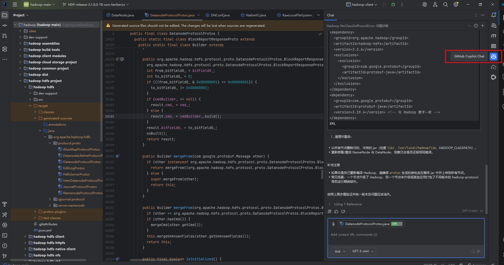The width and height of the screenshot is (504, 265).
Task: Collapse the generated-sources folder
Action: click(35, 118)
